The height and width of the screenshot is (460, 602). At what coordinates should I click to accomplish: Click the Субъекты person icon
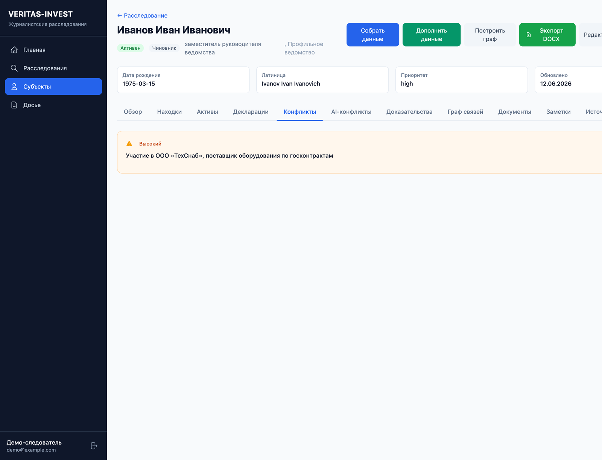(x=14, y=87)
